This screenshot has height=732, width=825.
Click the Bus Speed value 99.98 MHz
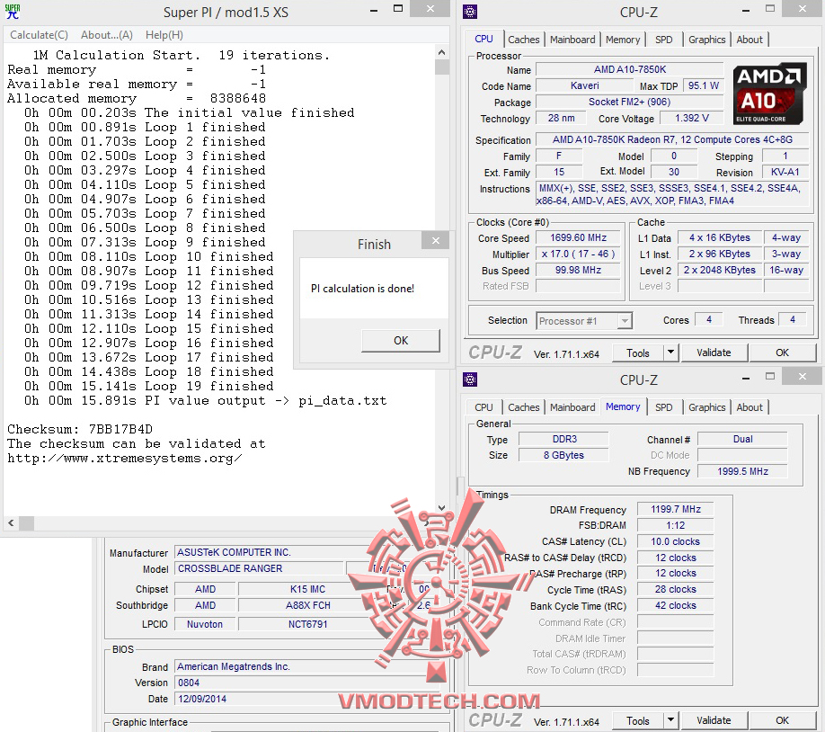click(x=578, y=270)
